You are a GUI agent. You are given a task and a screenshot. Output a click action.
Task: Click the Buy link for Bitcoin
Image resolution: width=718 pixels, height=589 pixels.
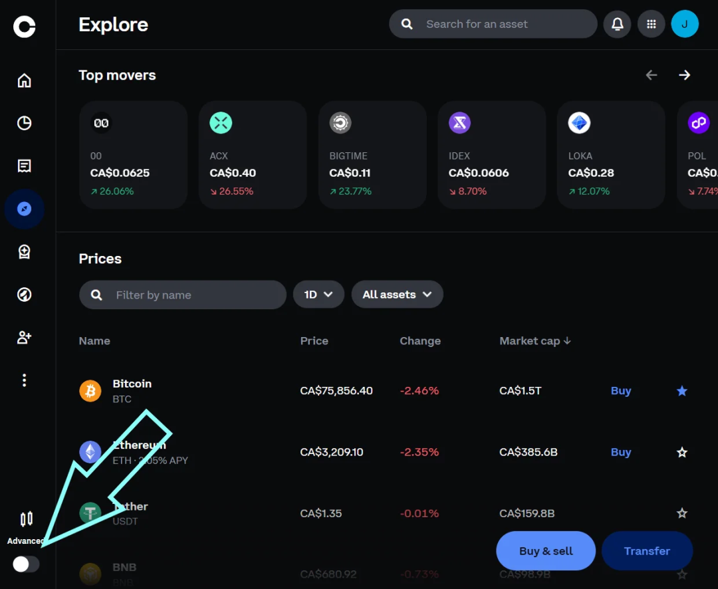coord(621,391)
